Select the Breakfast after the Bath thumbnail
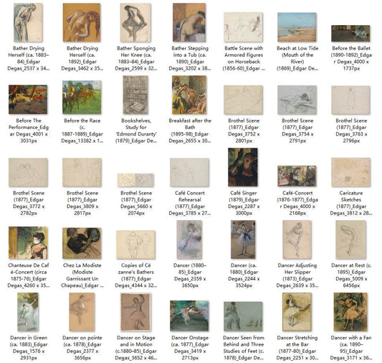Image resolution: width=382 pixels, height=363 pixels. point(189,95)
